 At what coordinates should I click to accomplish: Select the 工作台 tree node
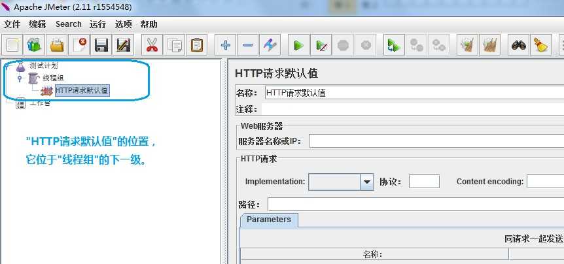(39, 103)
